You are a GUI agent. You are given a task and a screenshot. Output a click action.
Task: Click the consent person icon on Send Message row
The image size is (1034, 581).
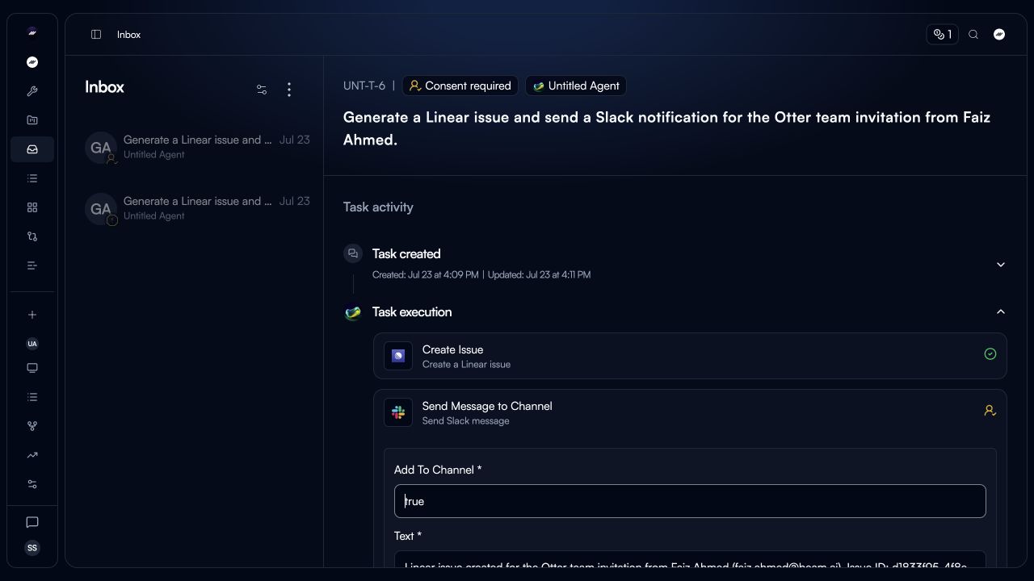click(x=990, y=411)
